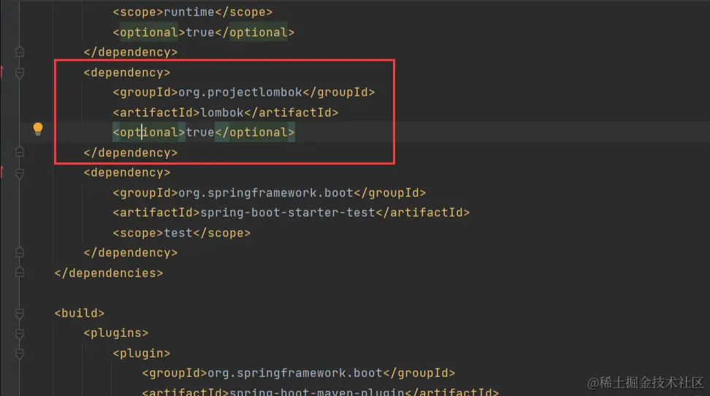Click the yellow lightbulb intention icon
Image resolution: width=710 pixels, height=396 pixels.
[38, 129]
